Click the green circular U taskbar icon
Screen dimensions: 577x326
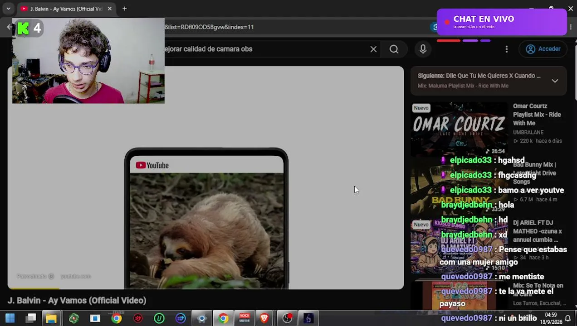159,318
